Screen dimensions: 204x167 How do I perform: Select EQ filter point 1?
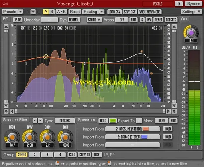click(x=26, y=64)
